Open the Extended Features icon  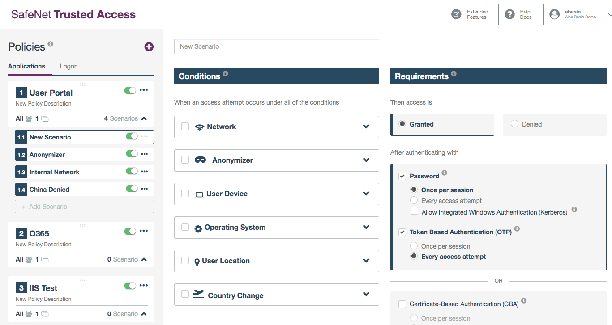[456, 14]
